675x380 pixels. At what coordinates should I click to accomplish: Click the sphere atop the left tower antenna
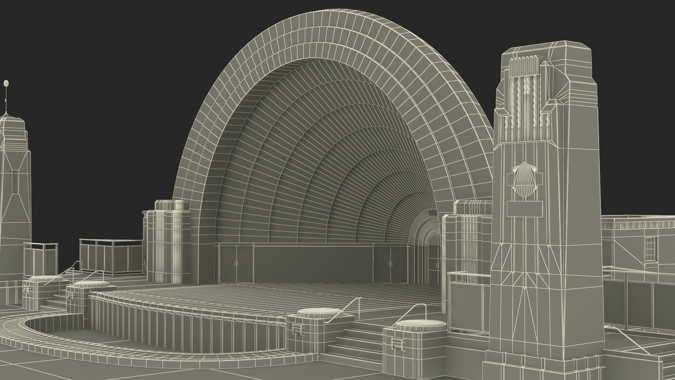click(6, 83)
